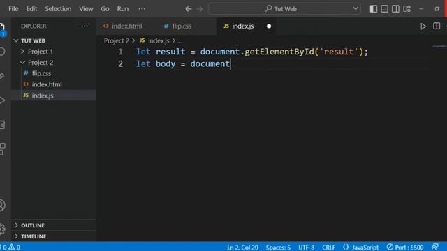Open Explorer views and more actions
447x251 pixels.
click(85, 26)
